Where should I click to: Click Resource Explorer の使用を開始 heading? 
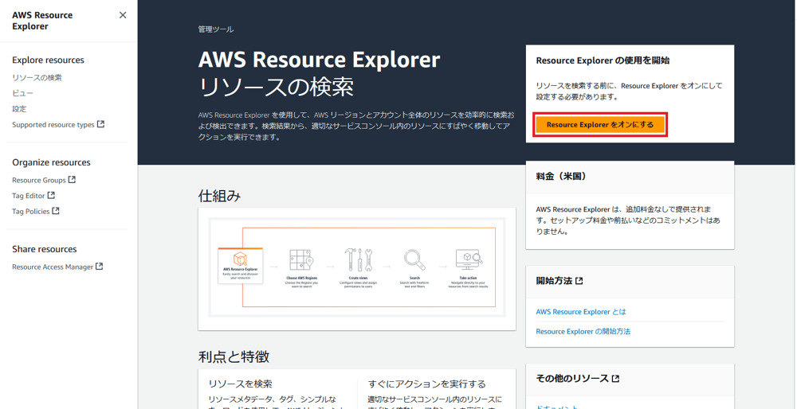[x=603, y=60]
